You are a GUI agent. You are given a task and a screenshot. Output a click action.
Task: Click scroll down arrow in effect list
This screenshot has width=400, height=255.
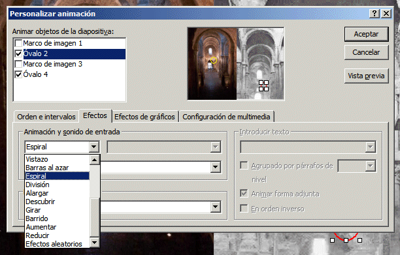94,243
